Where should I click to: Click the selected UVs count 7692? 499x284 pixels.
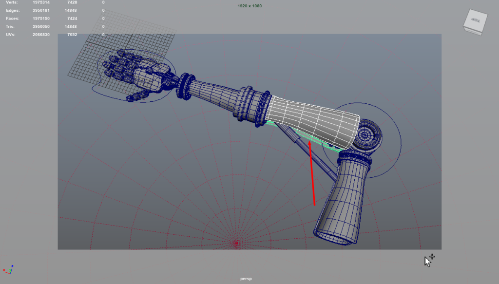point(72,35)
